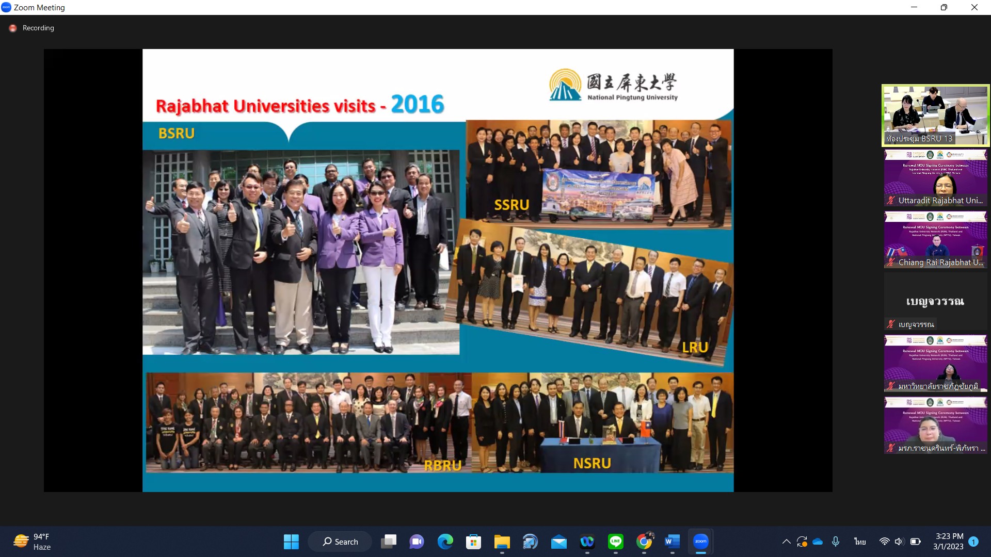Launch Microsoft Edge from taskbar

point(445,542)
